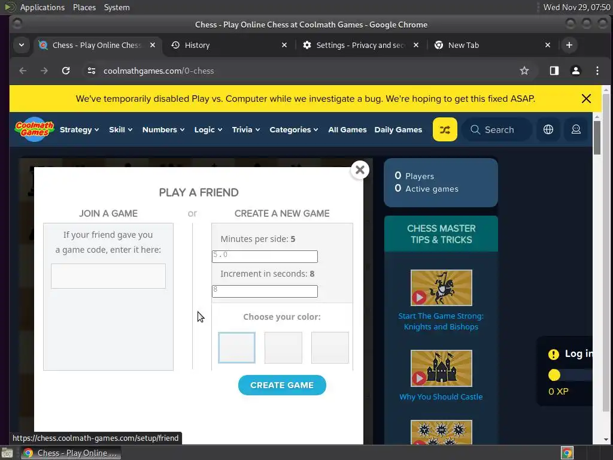This screenshot has height=460, width=613.
Task: Click the show desktop icon in taskbar
Action: [7, 453]
